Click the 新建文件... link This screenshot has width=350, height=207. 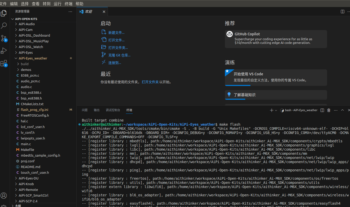click(116, 33)
